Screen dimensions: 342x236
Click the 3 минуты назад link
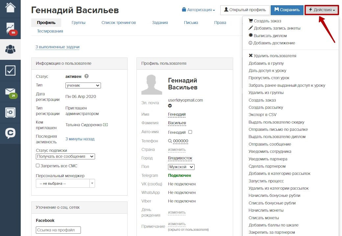80,139
